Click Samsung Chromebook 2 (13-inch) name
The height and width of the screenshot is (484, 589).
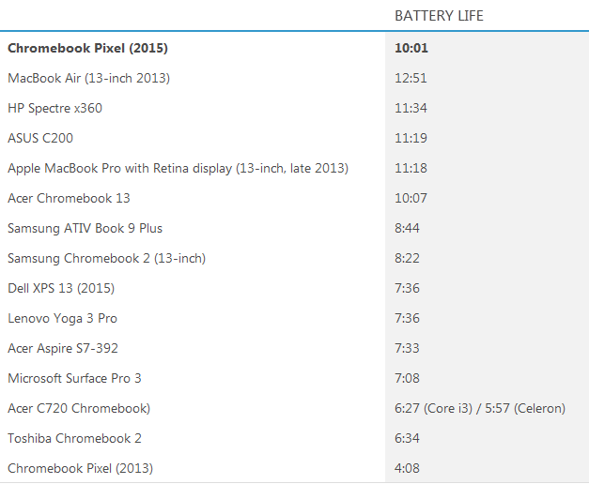[107, 258]
